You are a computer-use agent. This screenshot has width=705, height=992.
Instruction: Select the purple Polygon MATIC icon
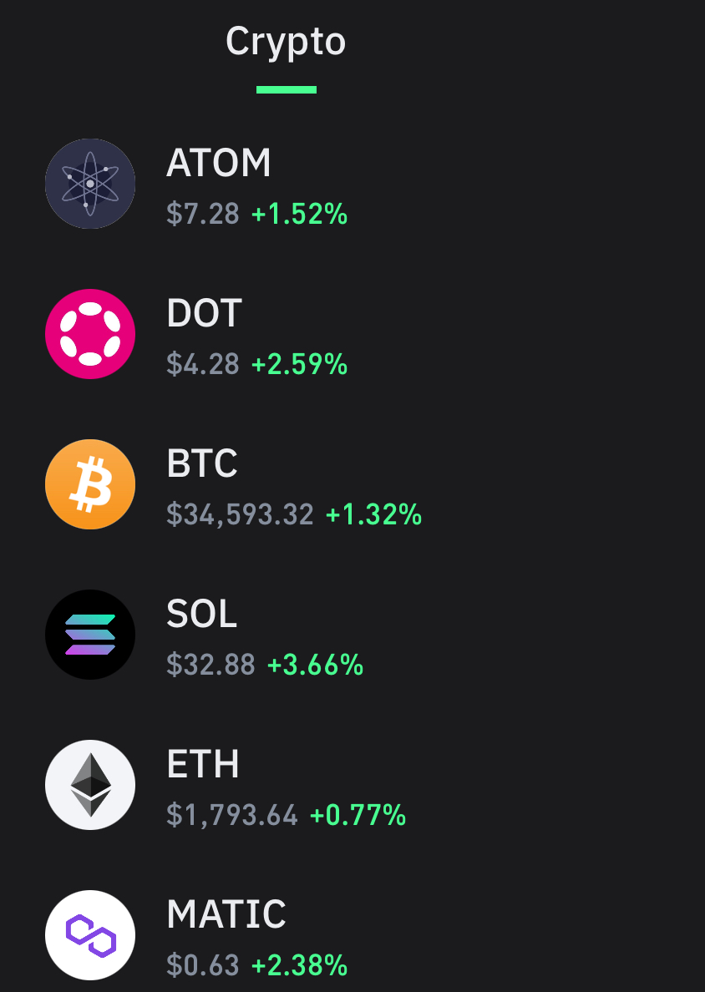90,935
